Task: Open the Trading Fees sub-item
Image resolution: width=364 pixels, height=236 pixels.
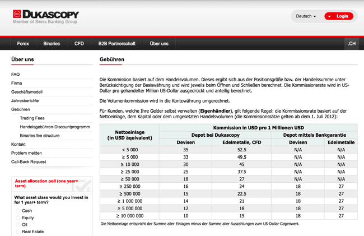Action: 32,118
